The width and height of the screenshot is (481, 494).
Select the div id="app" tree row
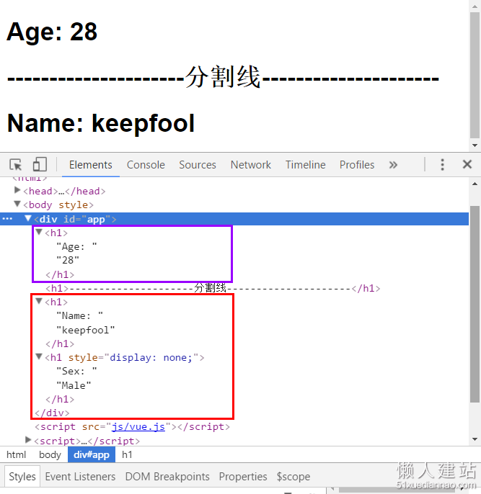[x=234, y=219]
